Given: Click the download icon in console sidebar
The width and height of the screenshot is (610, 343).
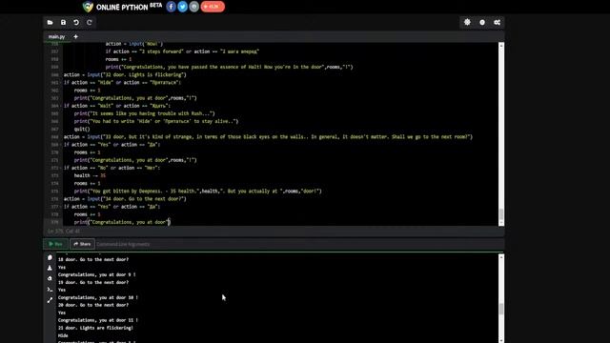Looking at the screenshot, I should point(50,268).
